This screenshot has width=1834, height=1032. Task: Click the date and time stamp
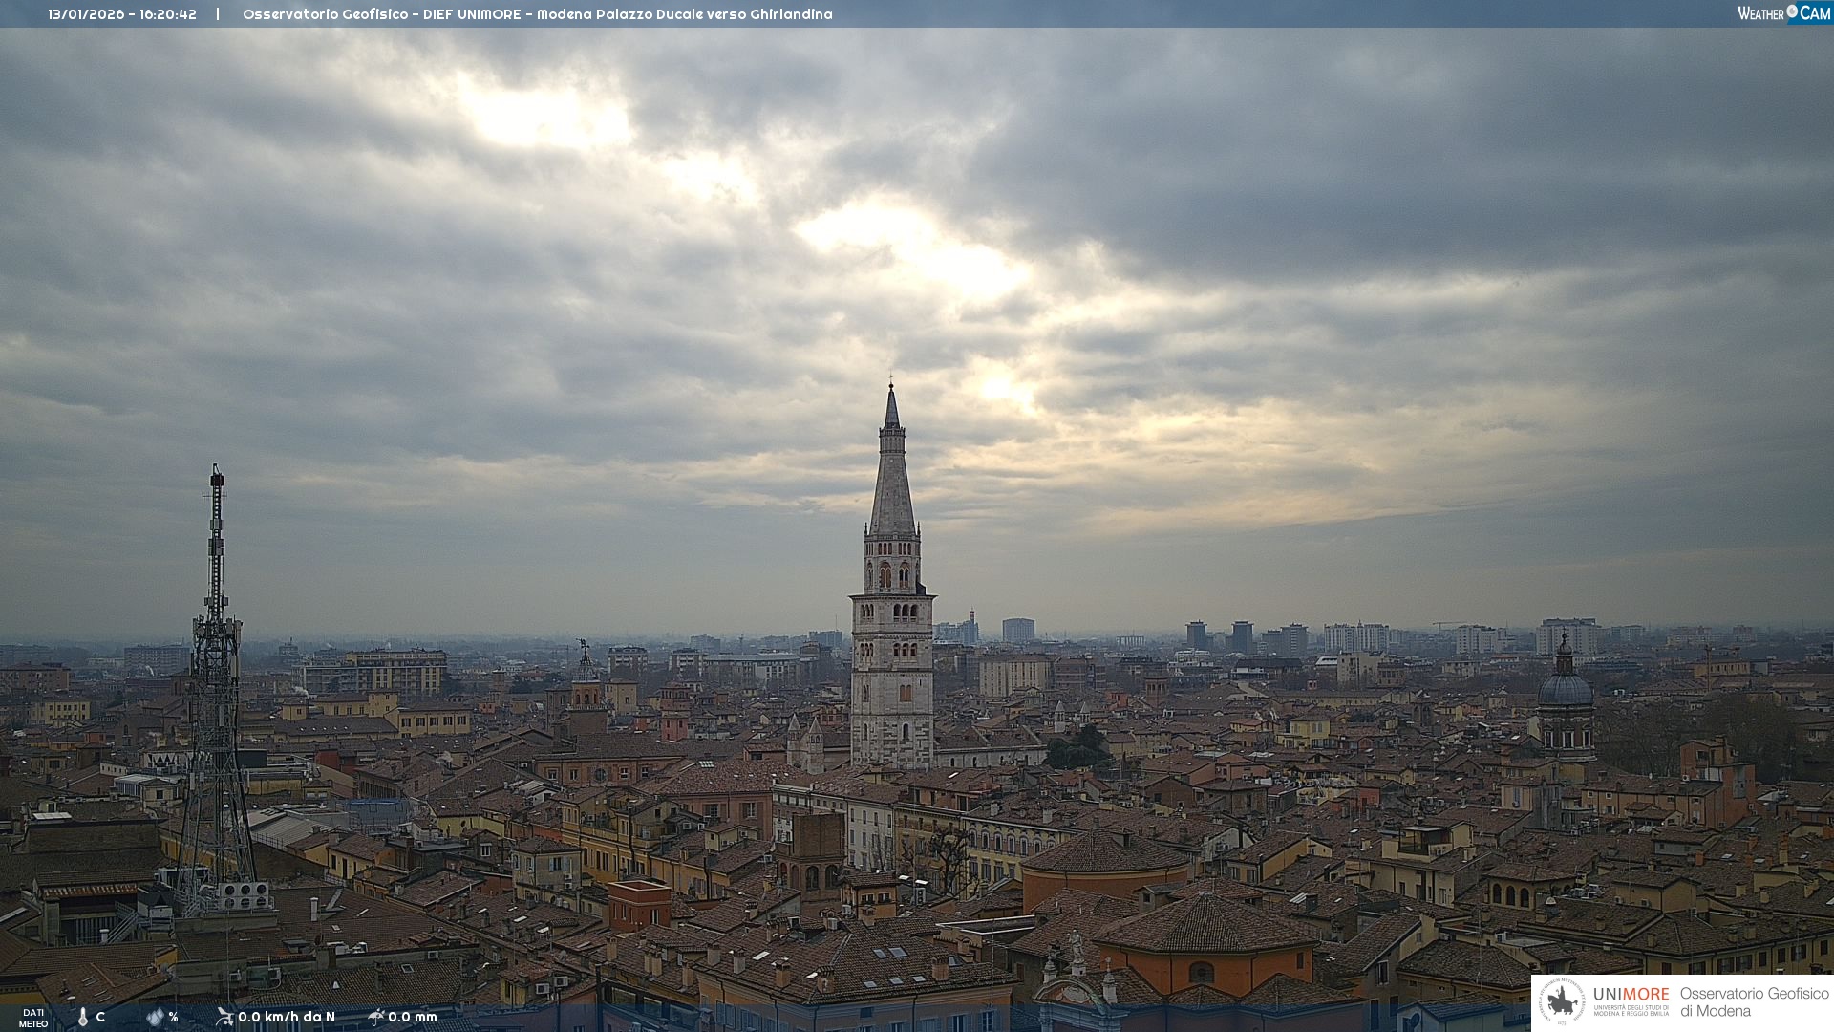122,14
